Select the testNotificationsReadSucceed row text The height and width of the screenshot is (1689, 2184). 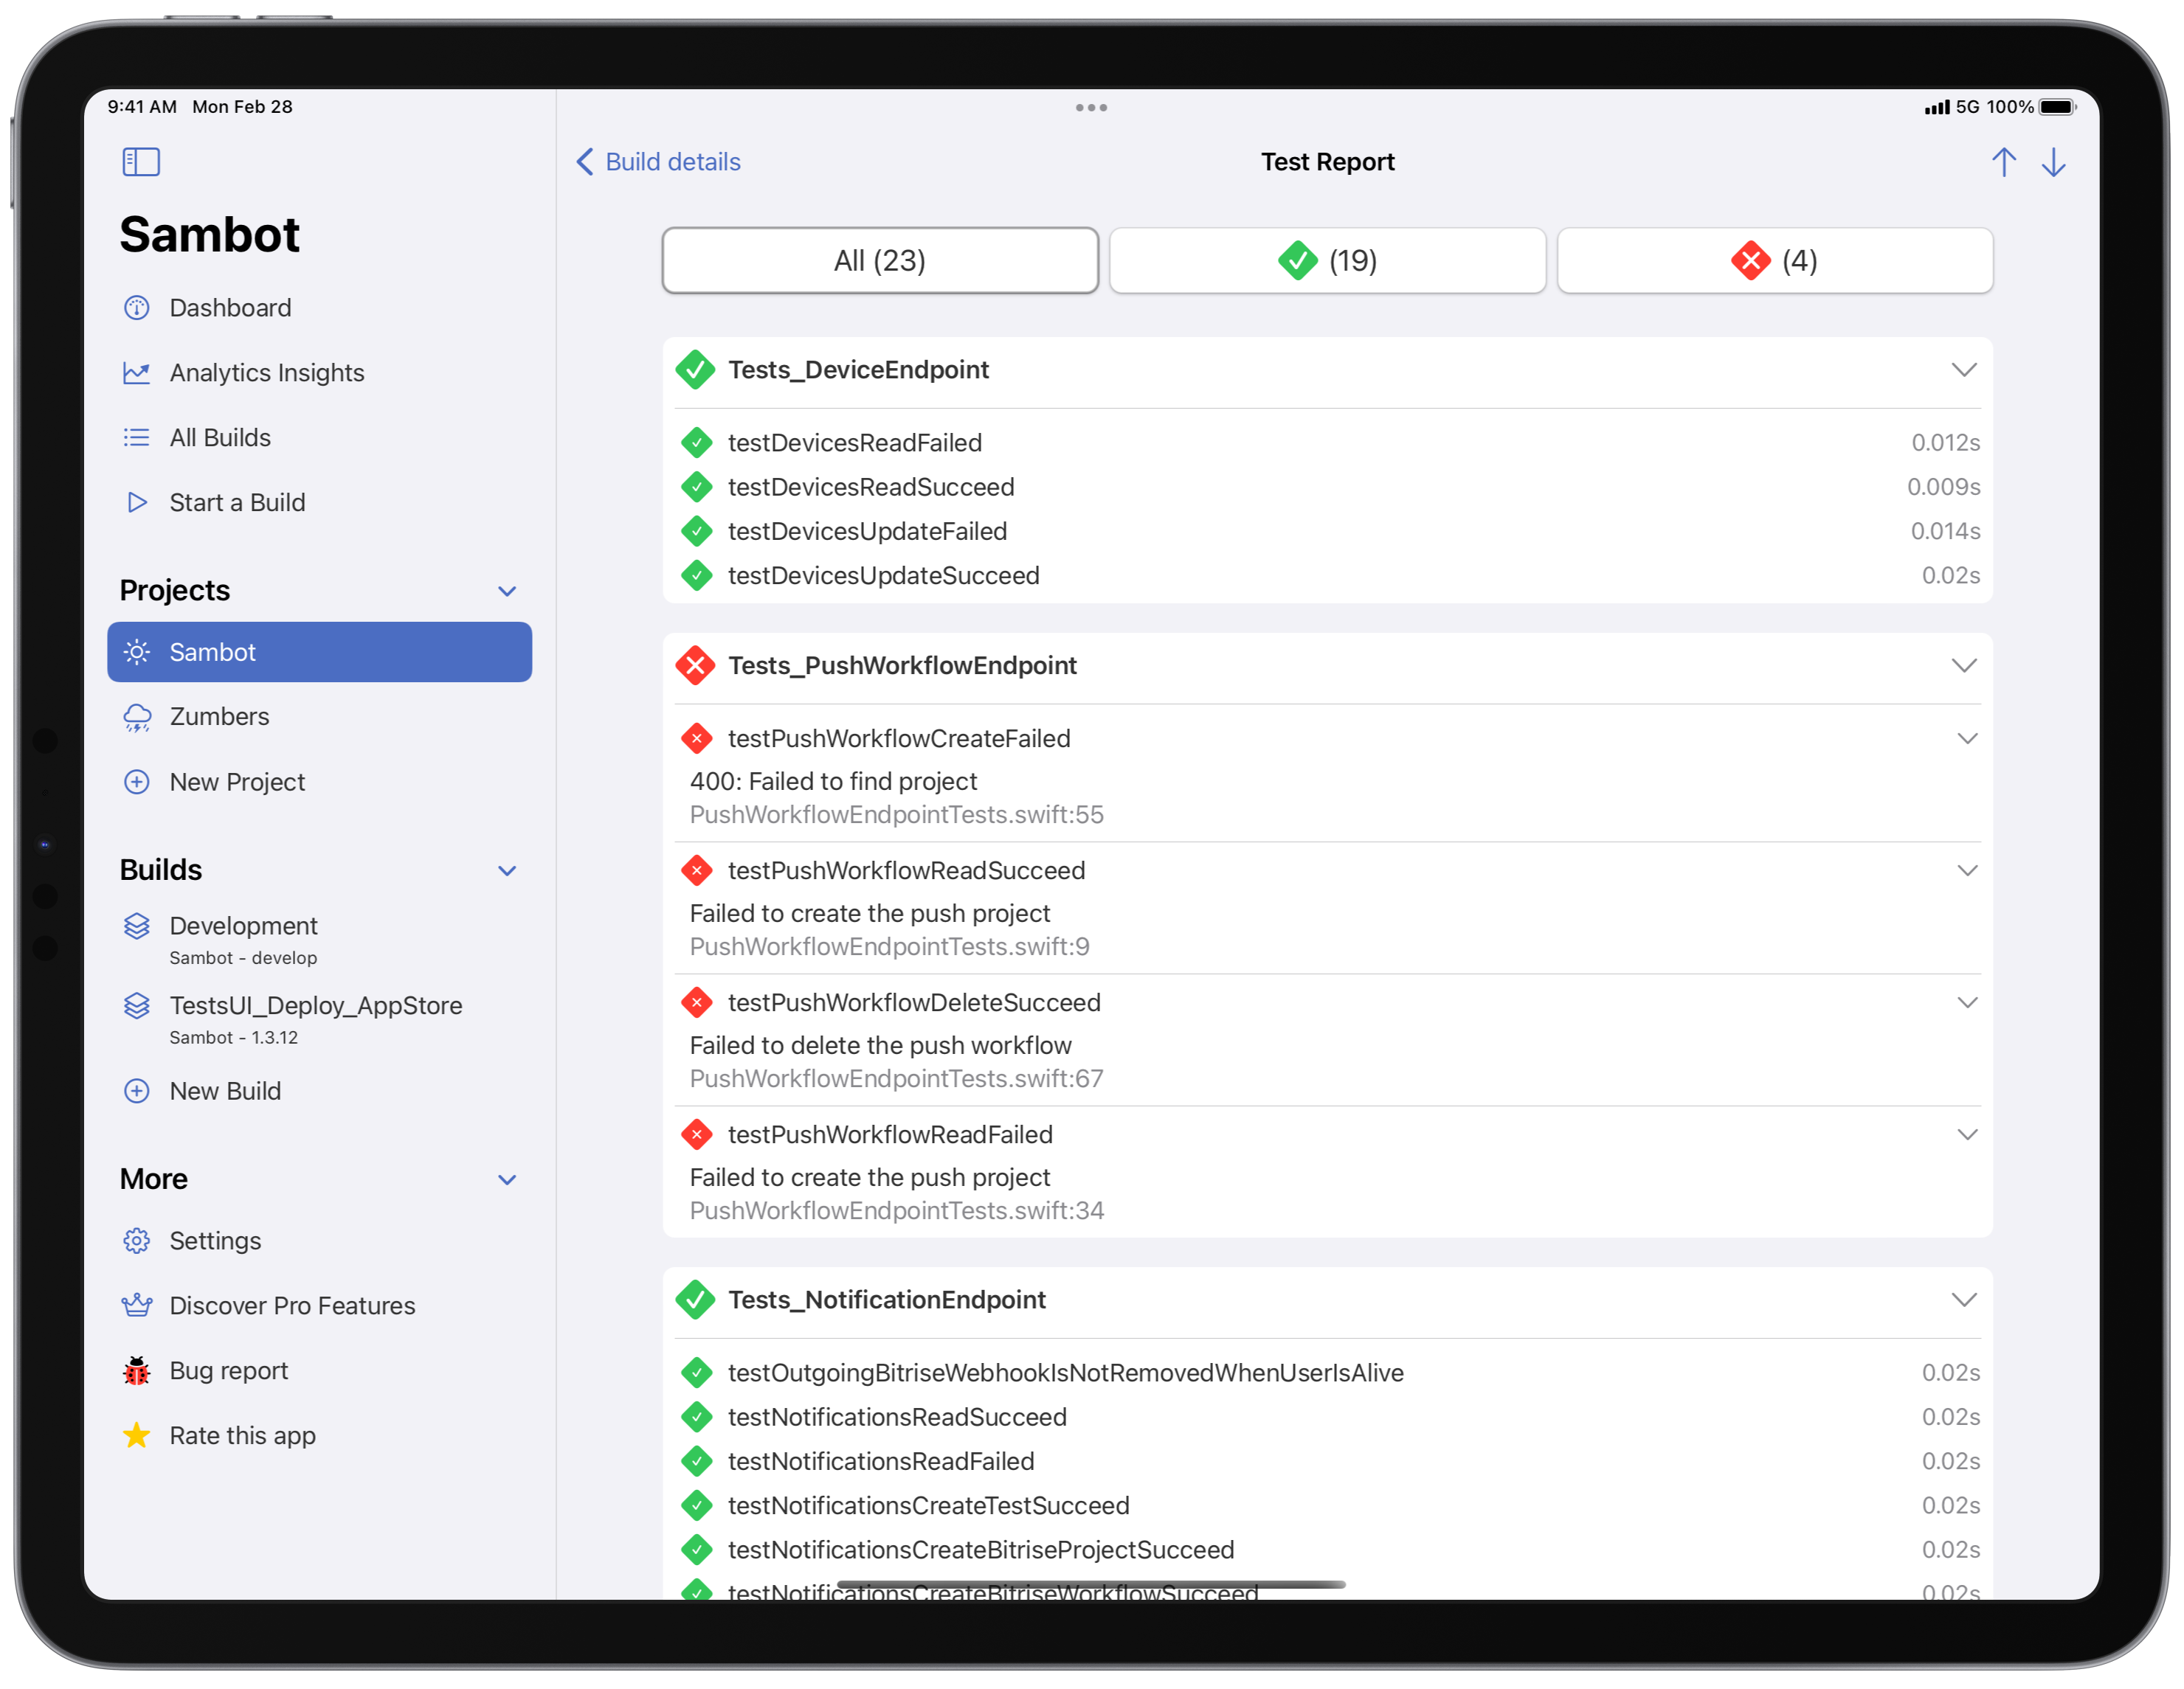click(897, 1417)
